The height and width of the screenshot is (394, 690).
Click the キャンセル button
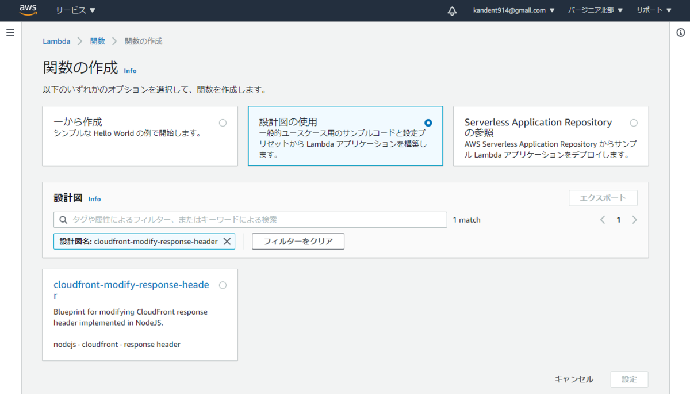pyautogui.click(x=574, y=380)
